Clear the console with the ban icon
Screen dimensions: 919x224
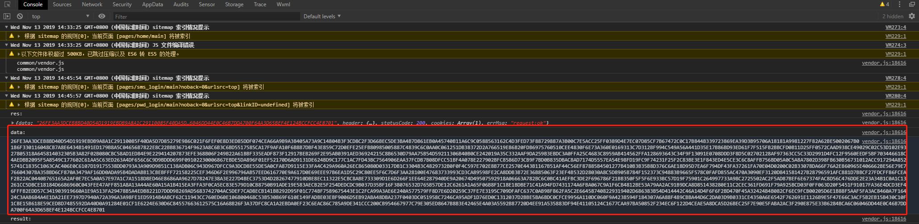coord(20,16)
